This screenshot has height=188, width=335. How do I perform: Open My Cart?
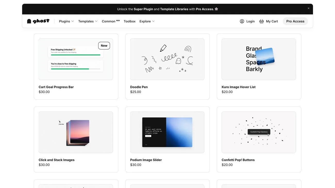coord(269,21)
